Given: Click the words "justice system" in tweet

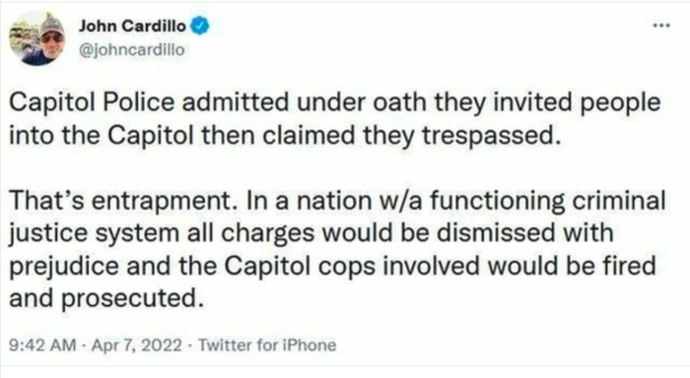Looking at the screenshot, I should [x=95, y=233].
